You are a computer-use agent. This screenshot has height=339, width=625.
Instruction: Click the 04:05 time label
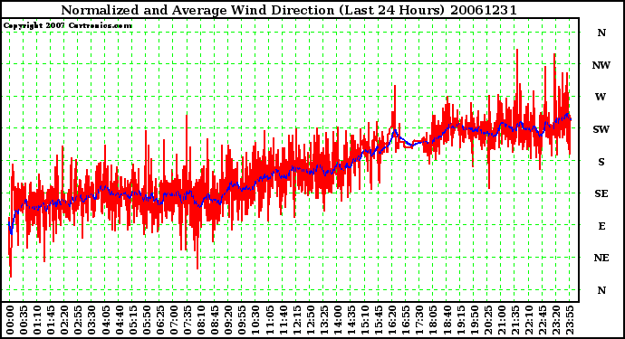[x=106, y=320]
